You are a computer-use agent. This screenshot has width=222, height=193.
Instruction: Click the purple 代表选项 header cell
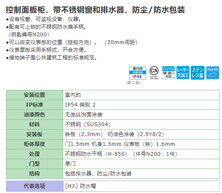tap(35, 186)
